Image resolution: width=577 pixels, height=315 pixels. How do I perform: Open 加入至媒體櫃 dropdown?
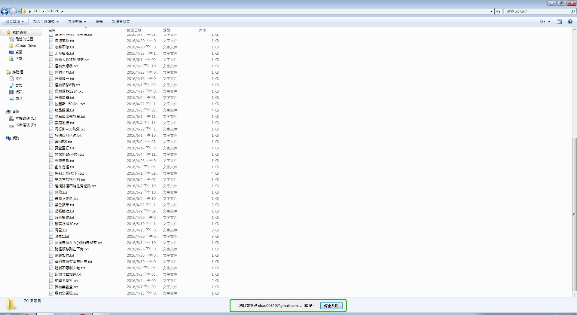pyautogui.click(x=46, y=22)
